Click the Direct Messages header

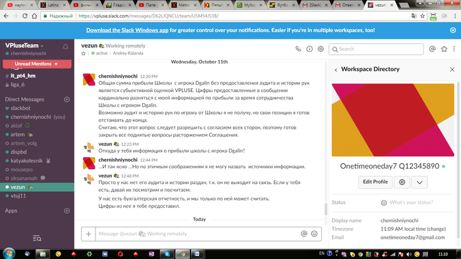click(24, 99)
